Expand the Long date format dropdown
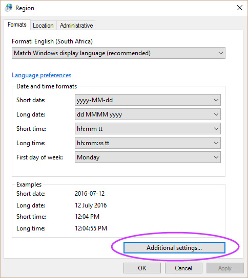The height and width of the screenshot is (278, 248). (x=148, y=114)
